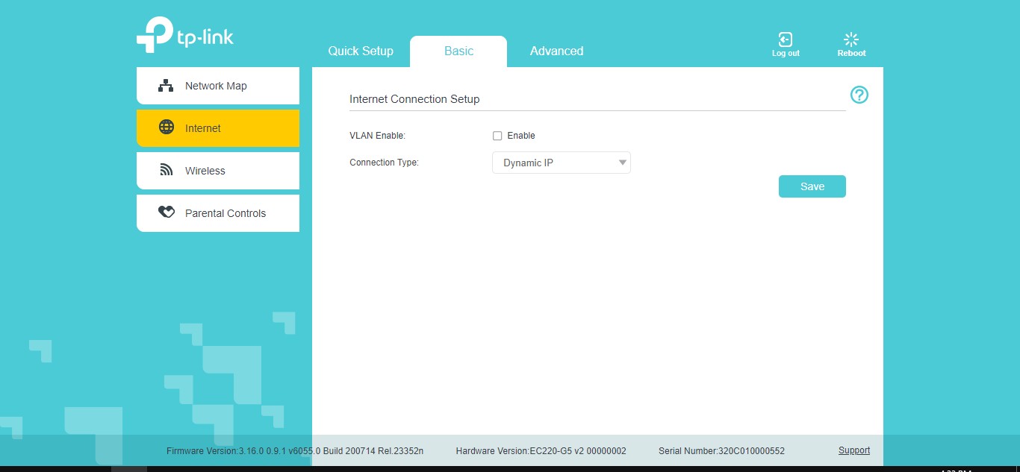
Task: Open the Support link in footer
Action: 854,450
